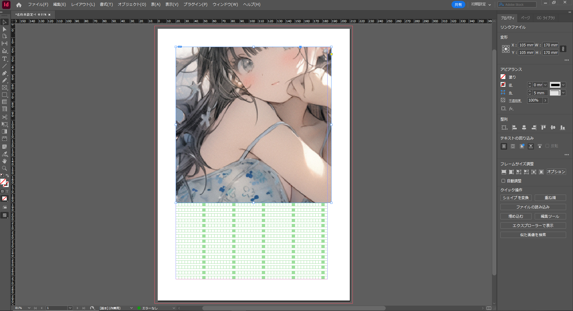
Task: Click the 似た画像を検索 button
Action: coord(533,235)
